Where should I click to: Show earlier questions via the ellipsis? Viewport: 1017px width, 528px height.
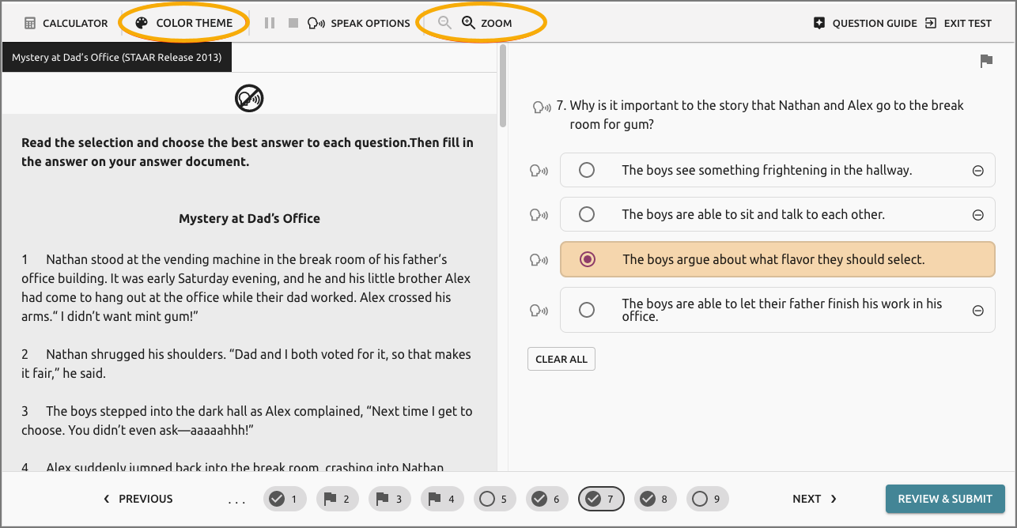[x=236, y=500]
